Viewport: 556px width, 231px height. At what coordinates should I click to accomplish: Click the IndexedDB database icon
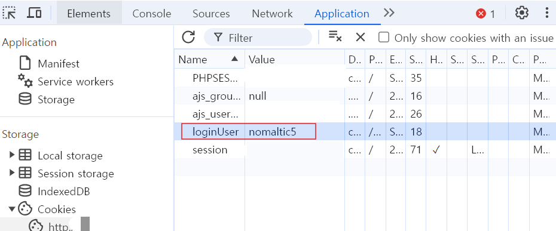click(x=25, y=191)
